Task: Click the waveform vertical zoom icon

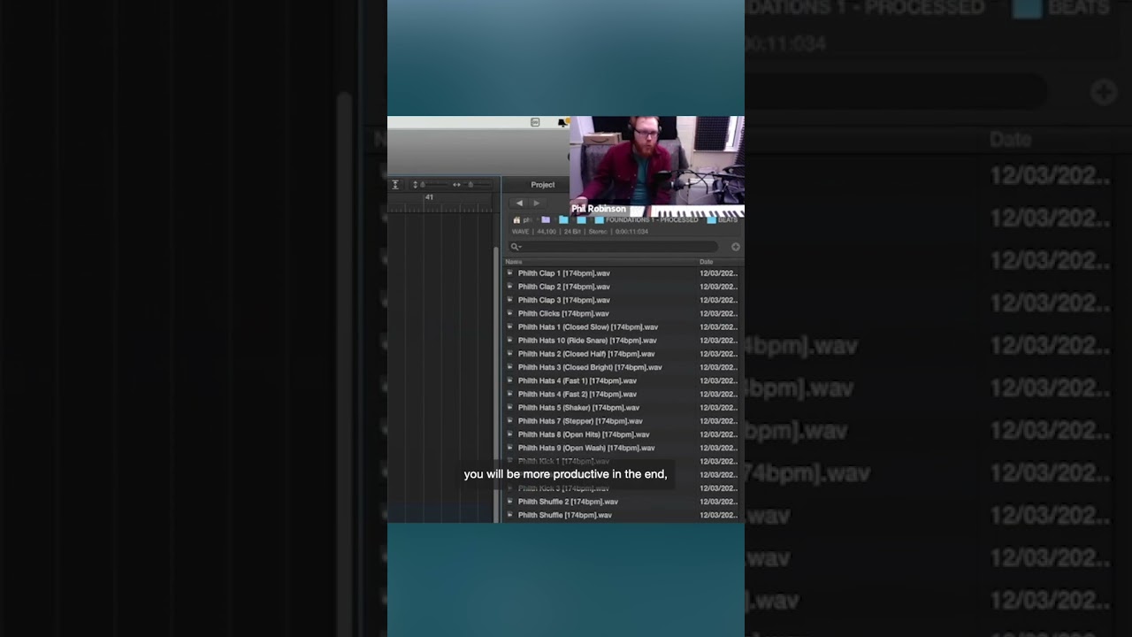Action: (x=395, y=184)
